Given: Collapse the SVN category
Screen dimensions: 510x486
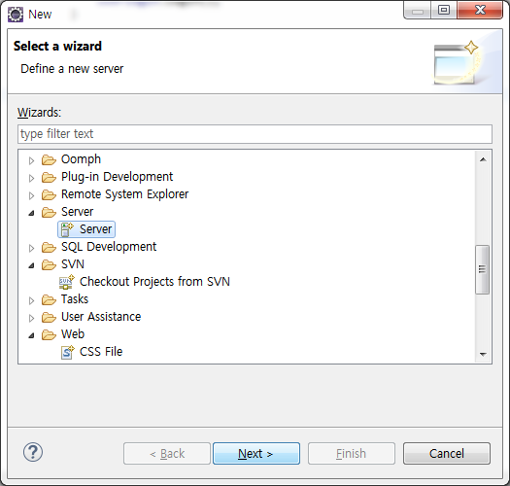Looking at the screenshot, I should coord(31,265).
